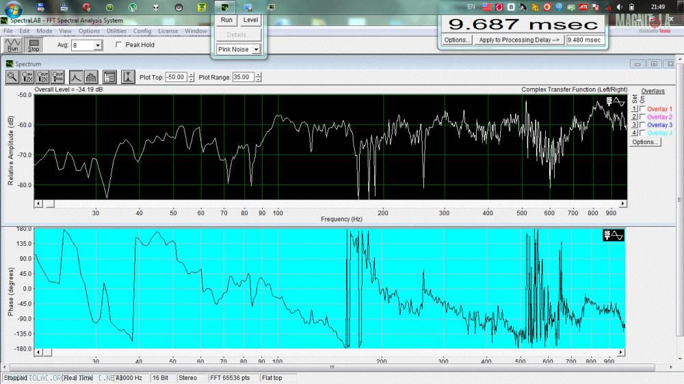Screen dimensions: 684x384
Task: Set overlay with button 4
Action: point(634,133)
